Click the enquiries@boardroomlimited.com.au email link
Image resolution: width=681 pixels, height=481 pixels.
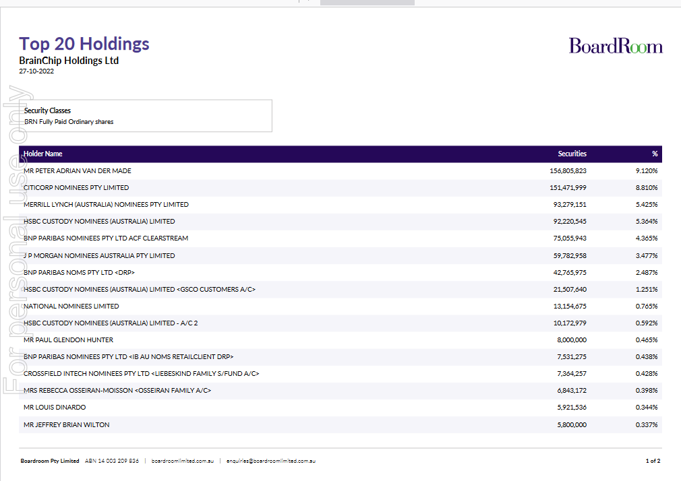[x=271, y=461]
